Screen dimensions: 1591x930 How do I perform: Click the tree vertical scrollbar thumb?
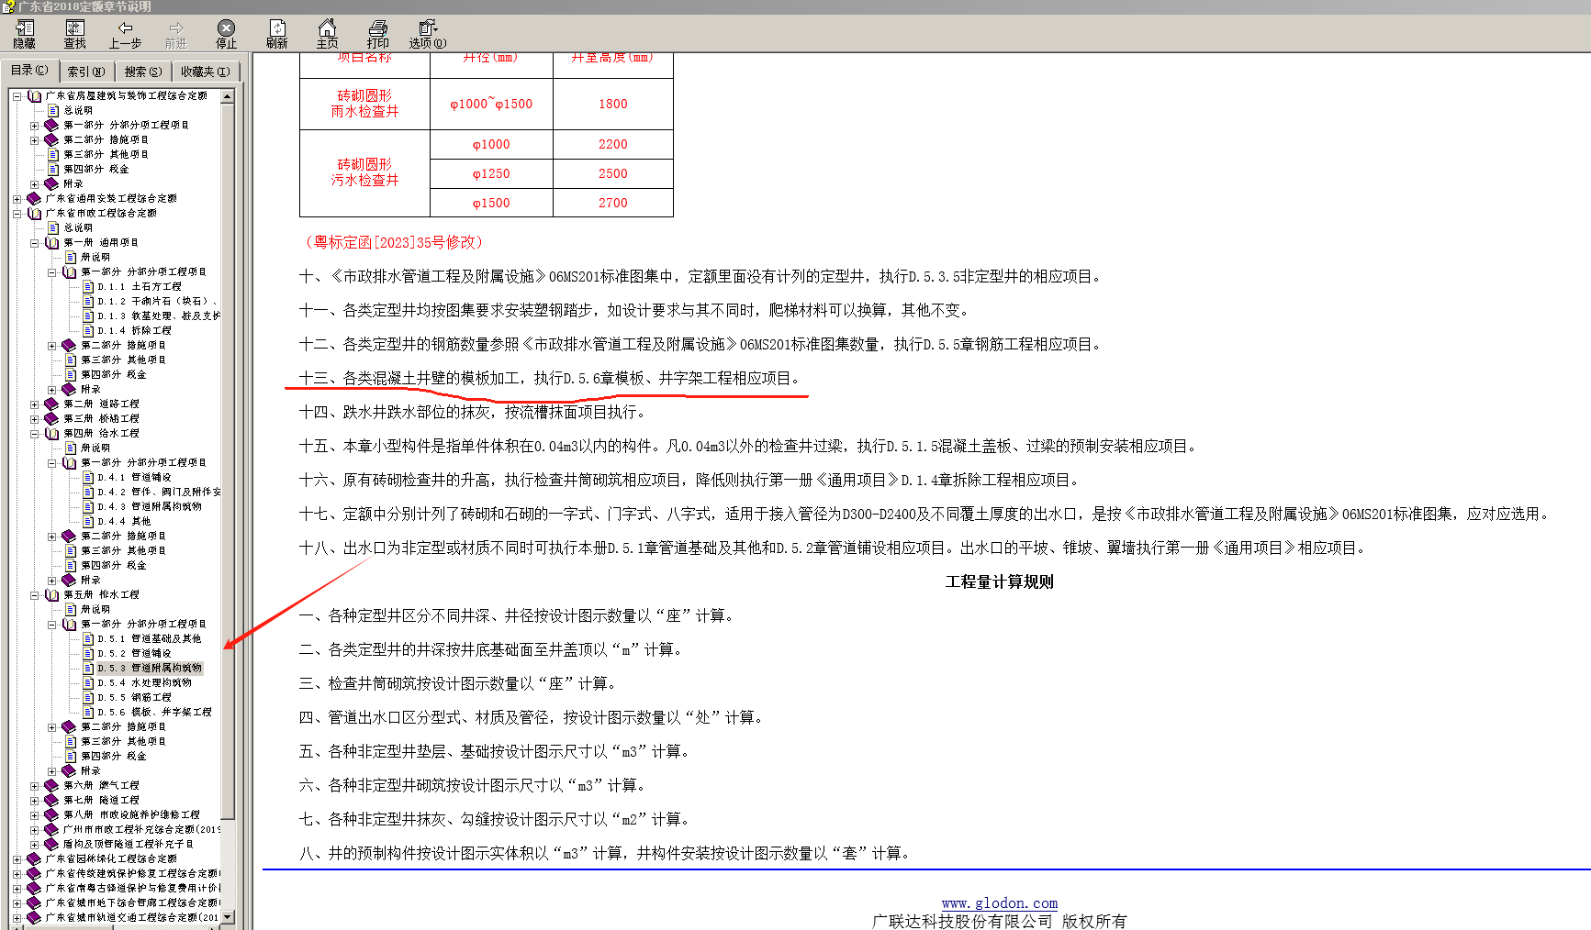(228, 460)
